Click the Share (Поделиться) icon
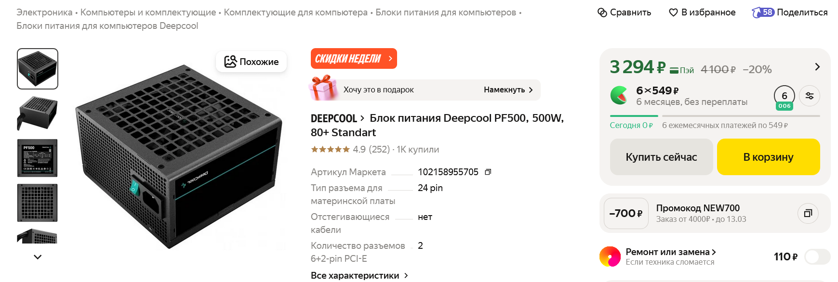This screenshot has width=838, height=282. coord(763,13)
